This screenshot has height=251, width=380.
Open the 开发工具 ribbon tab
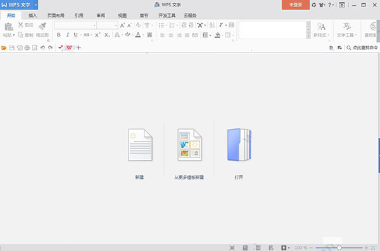coord(167,16)
